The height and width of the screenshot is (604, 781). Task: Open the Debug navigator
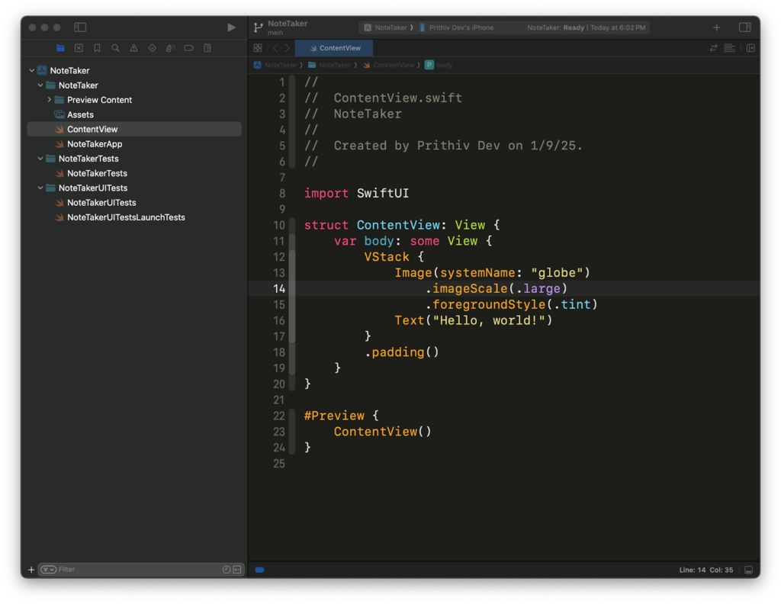170,47
